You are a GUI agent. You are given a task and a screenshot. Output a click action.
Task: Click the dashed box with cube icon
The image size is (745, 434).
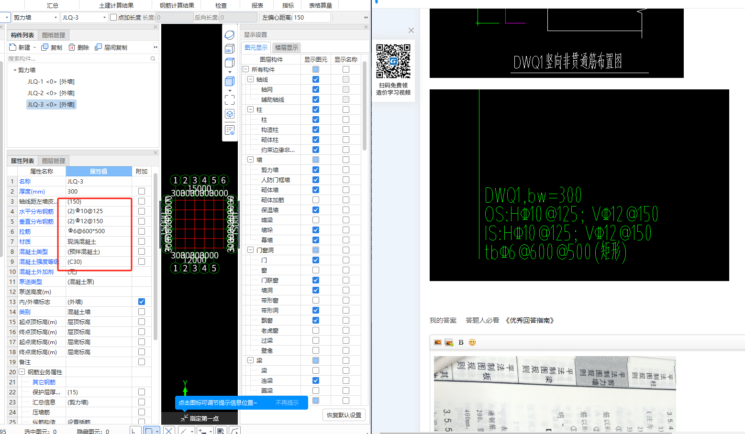pyautogui.click(x=230, y=114)
